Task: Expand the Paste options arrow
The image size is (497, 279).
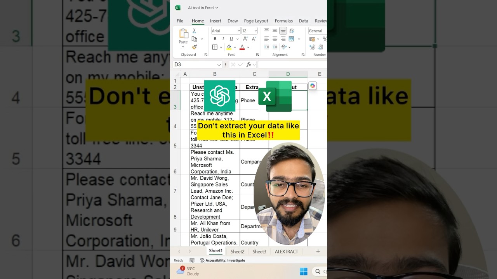Action: coord(183,47)
